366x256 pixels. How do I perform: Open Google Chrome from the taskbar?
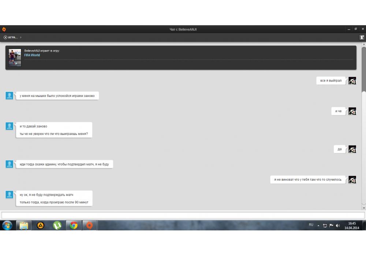click(74, 225)
